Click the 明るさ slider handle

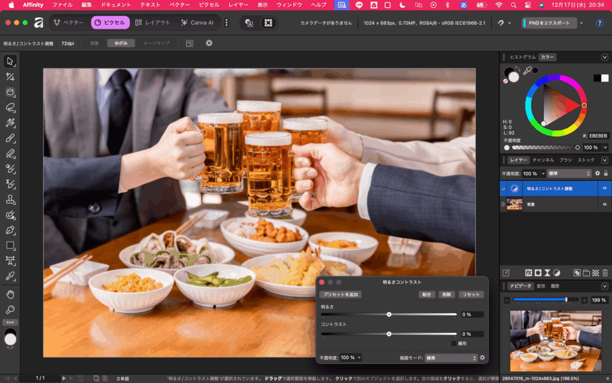[389, 314]
